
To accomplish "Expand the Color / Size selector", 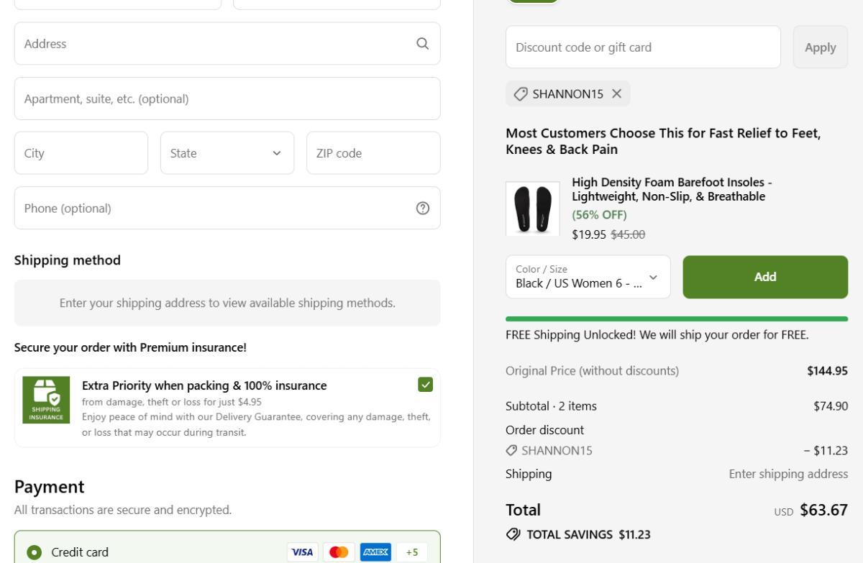I will (588, 278).
